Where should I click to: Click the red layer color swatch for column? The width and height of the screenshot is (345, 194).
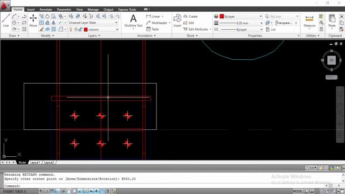coord(86,30)
